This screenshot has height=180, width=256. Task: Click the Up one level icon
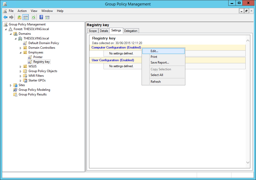[19, 17]
